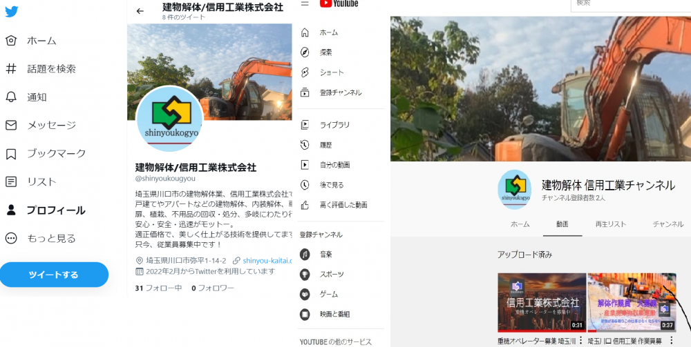Click 建物解体 信用工業チャンネル channel name
The height and width of the screenshot is (347, 691).
point(608,185)
